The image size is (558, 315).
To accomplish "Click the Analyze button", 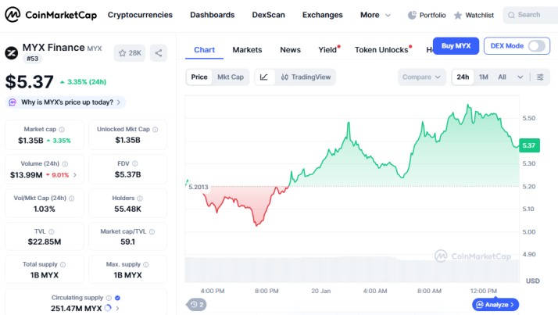I will [495, 305].
